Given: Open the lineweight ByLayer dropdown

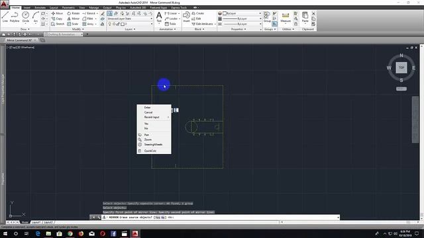Looking at the screenshot, I should [x=242, y=19].
